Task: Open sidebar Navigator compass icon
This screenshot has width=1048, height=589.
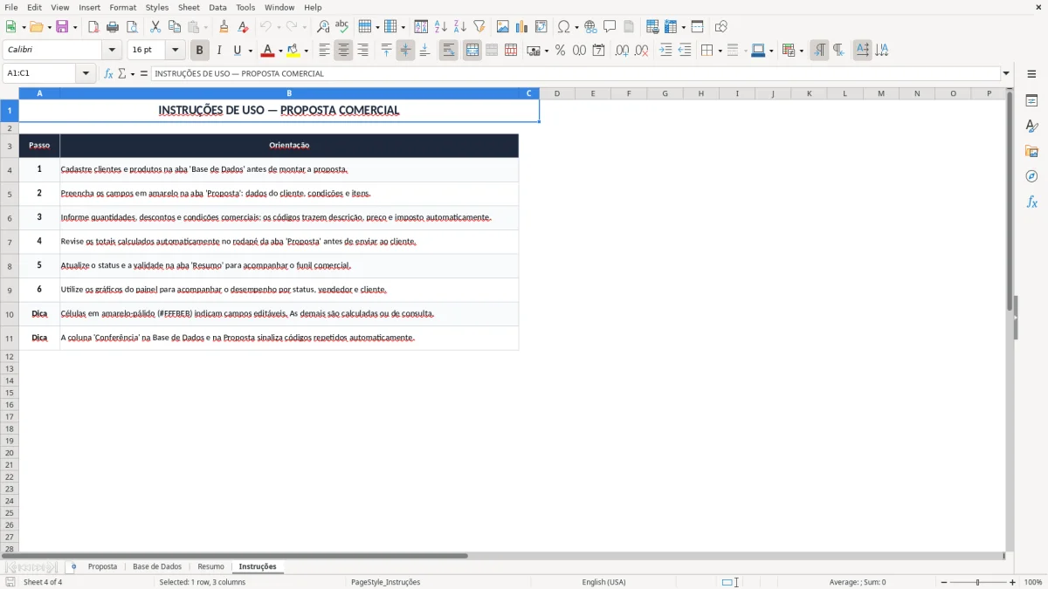Action: [1031, 176]
